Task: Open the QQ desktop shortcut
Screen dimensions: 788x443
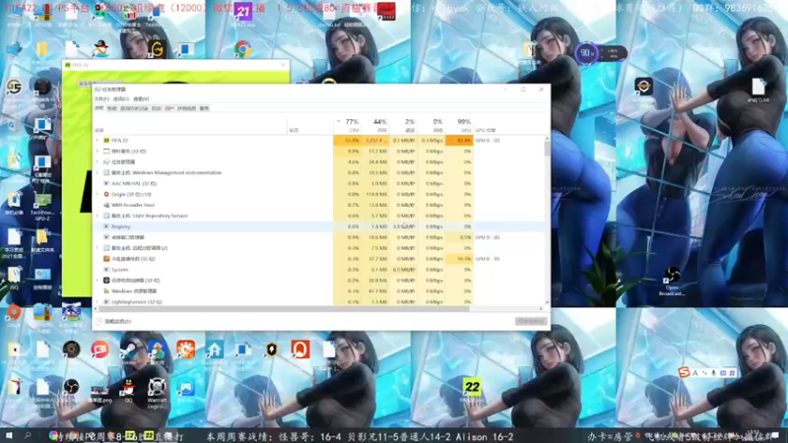Action: click(x=129, y=391)
